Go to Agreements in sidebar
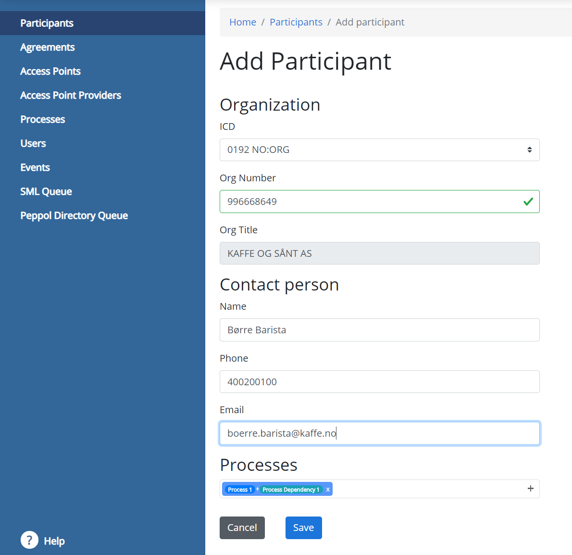The height and width of the screenshot is (555, 572). (47, 47)
